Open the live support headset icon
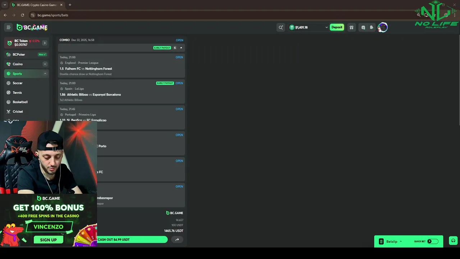This screenshot has height=259, width=460. point(453,241)
